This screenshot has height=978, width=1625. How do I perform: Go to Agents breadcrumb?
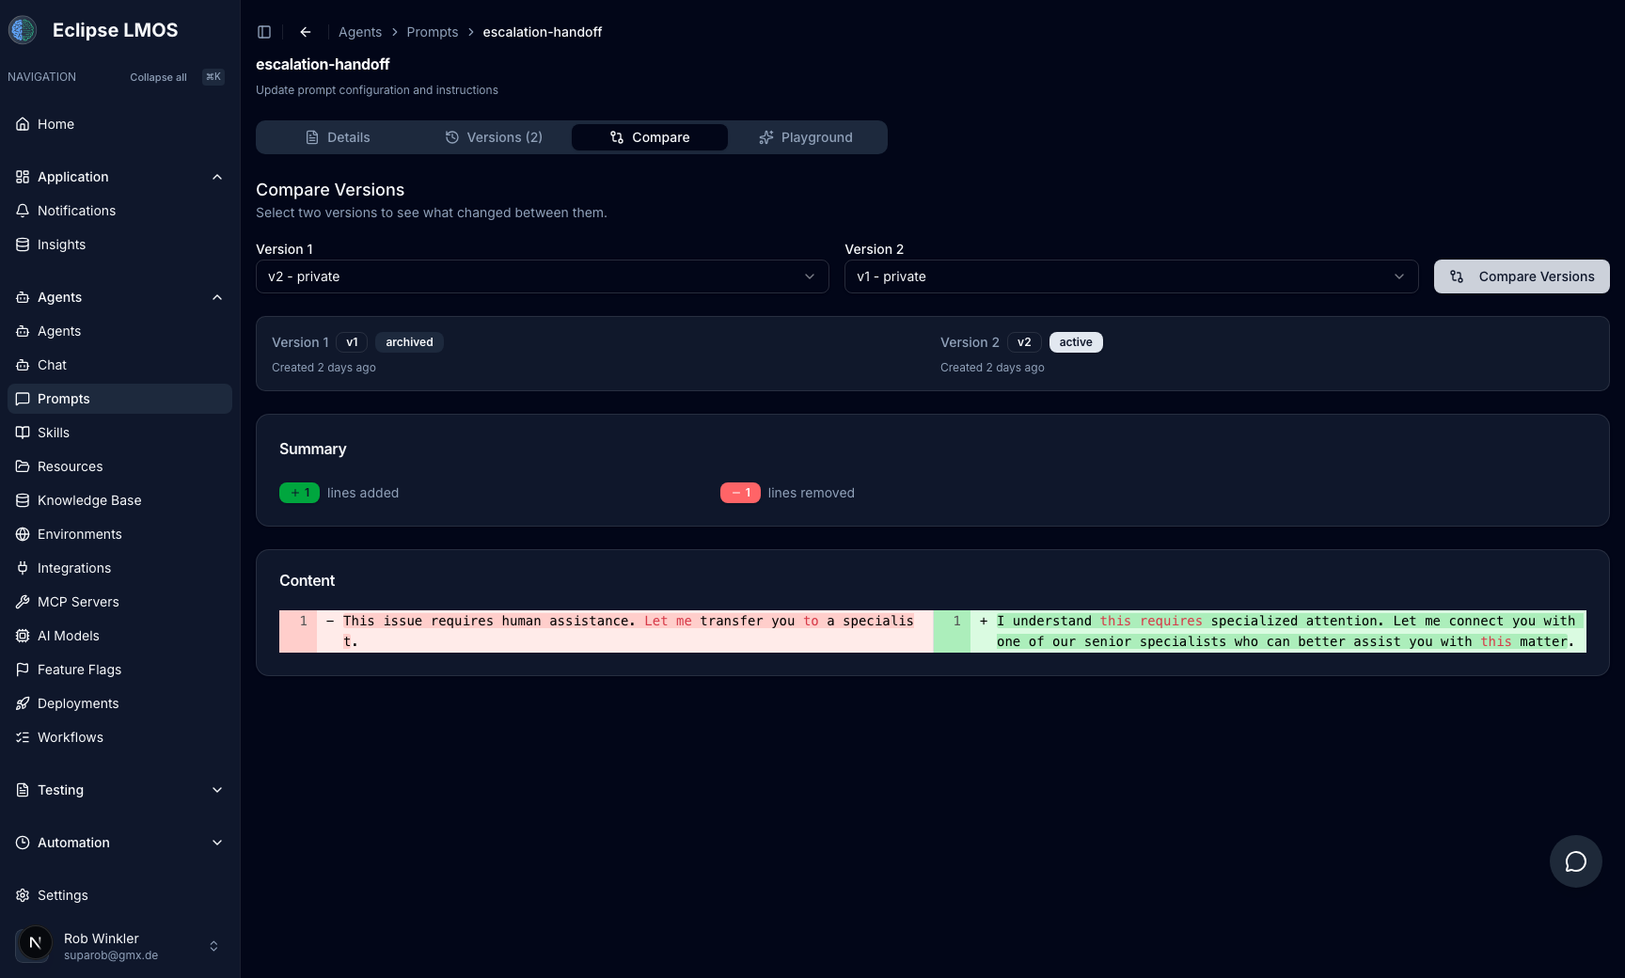point(360,32)
